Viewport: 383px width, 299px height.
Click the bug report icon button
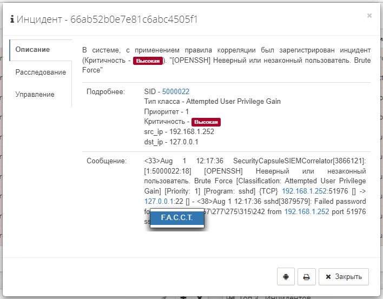(x=286, y=277)
